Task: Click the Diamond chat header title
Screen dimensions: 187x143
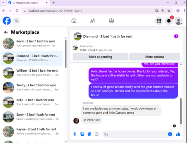Action: tap(108, 36)
